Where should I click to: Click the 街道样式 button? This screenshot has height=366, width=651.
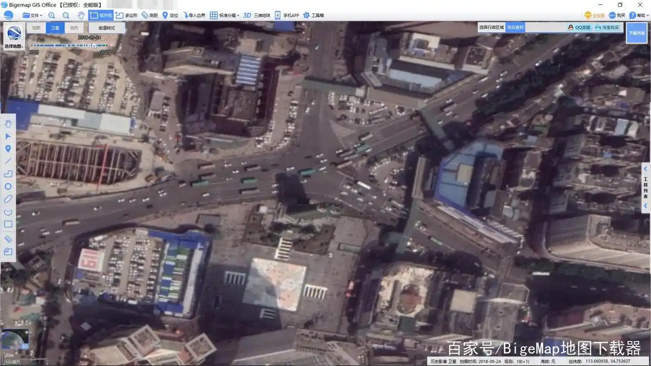[x=106, y=28]
